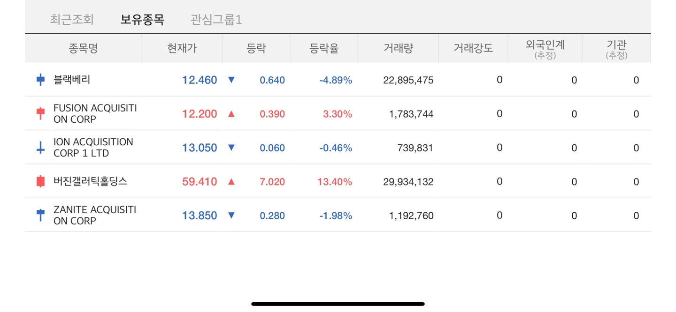Tap the home indicator bar at the bottom

338,304
